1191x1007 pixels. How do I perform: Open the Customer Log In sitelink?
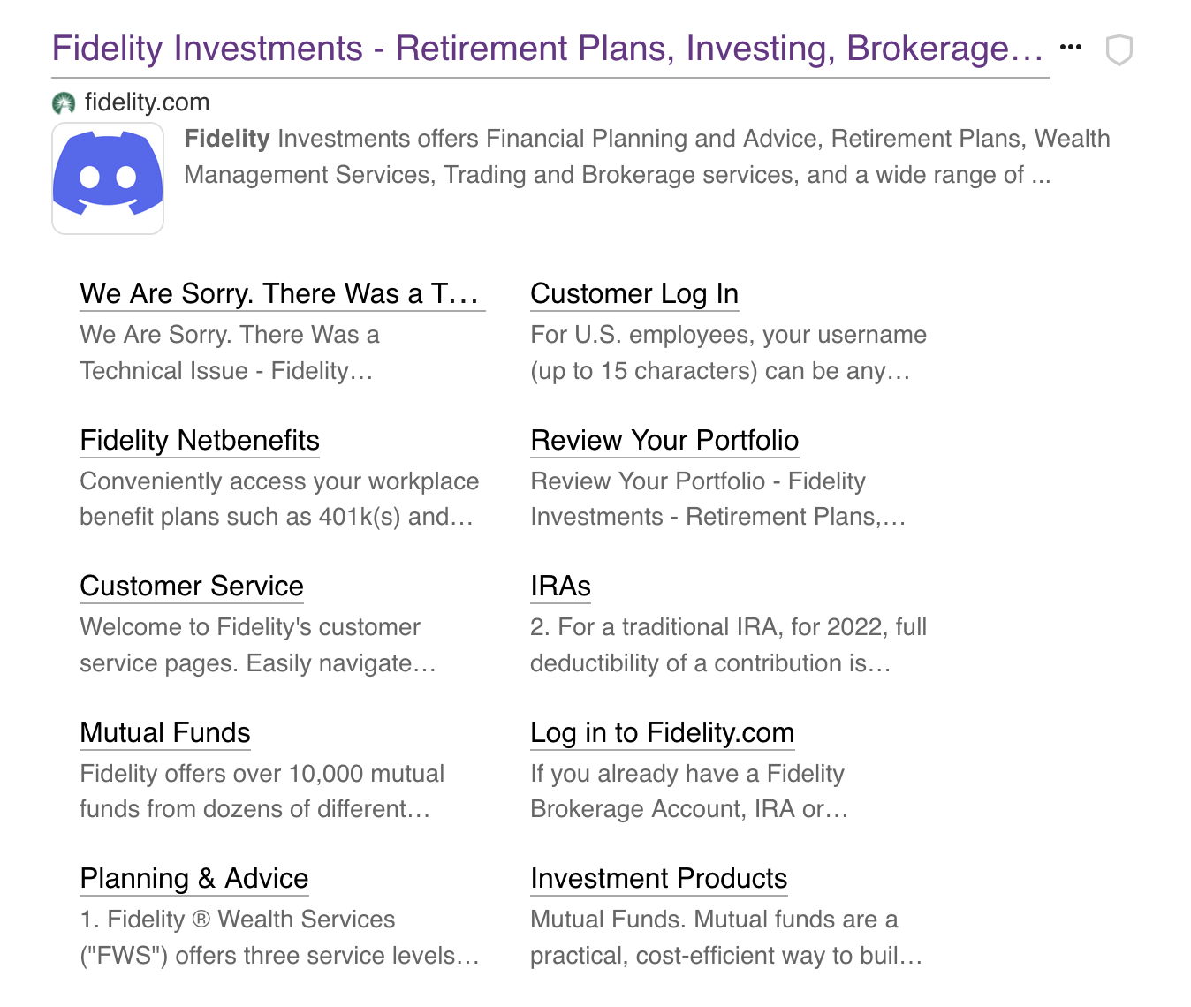coord(633,293)
